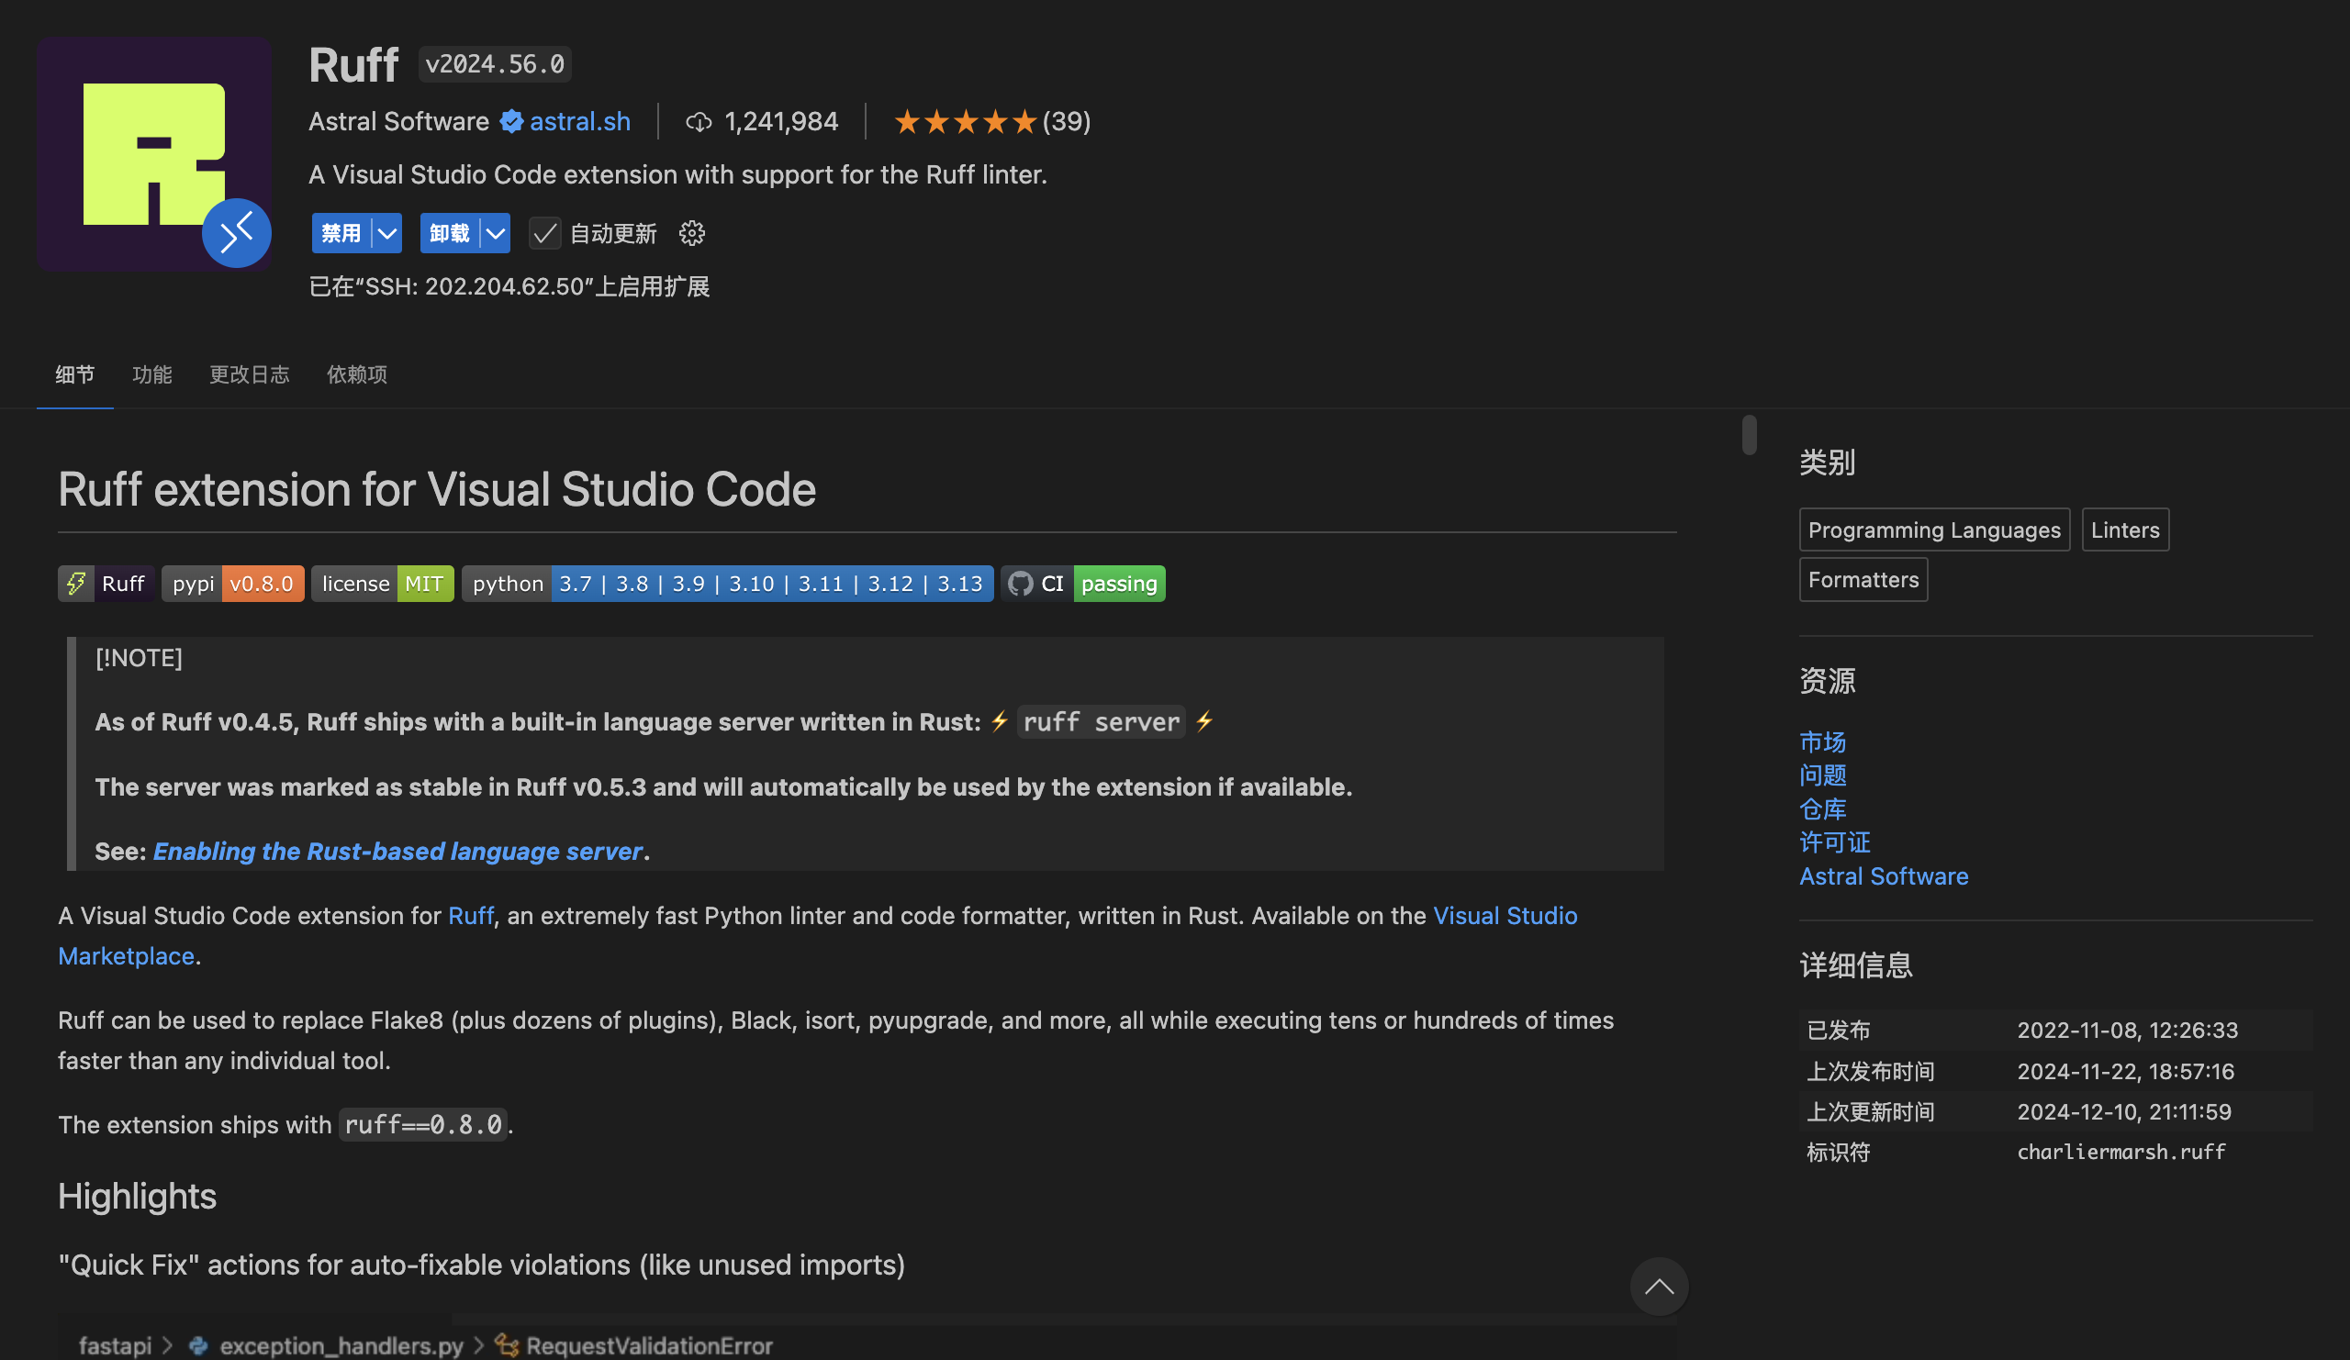Open extension settings gear icon
The image size is (2350, 1360).
tap(691, 233)
